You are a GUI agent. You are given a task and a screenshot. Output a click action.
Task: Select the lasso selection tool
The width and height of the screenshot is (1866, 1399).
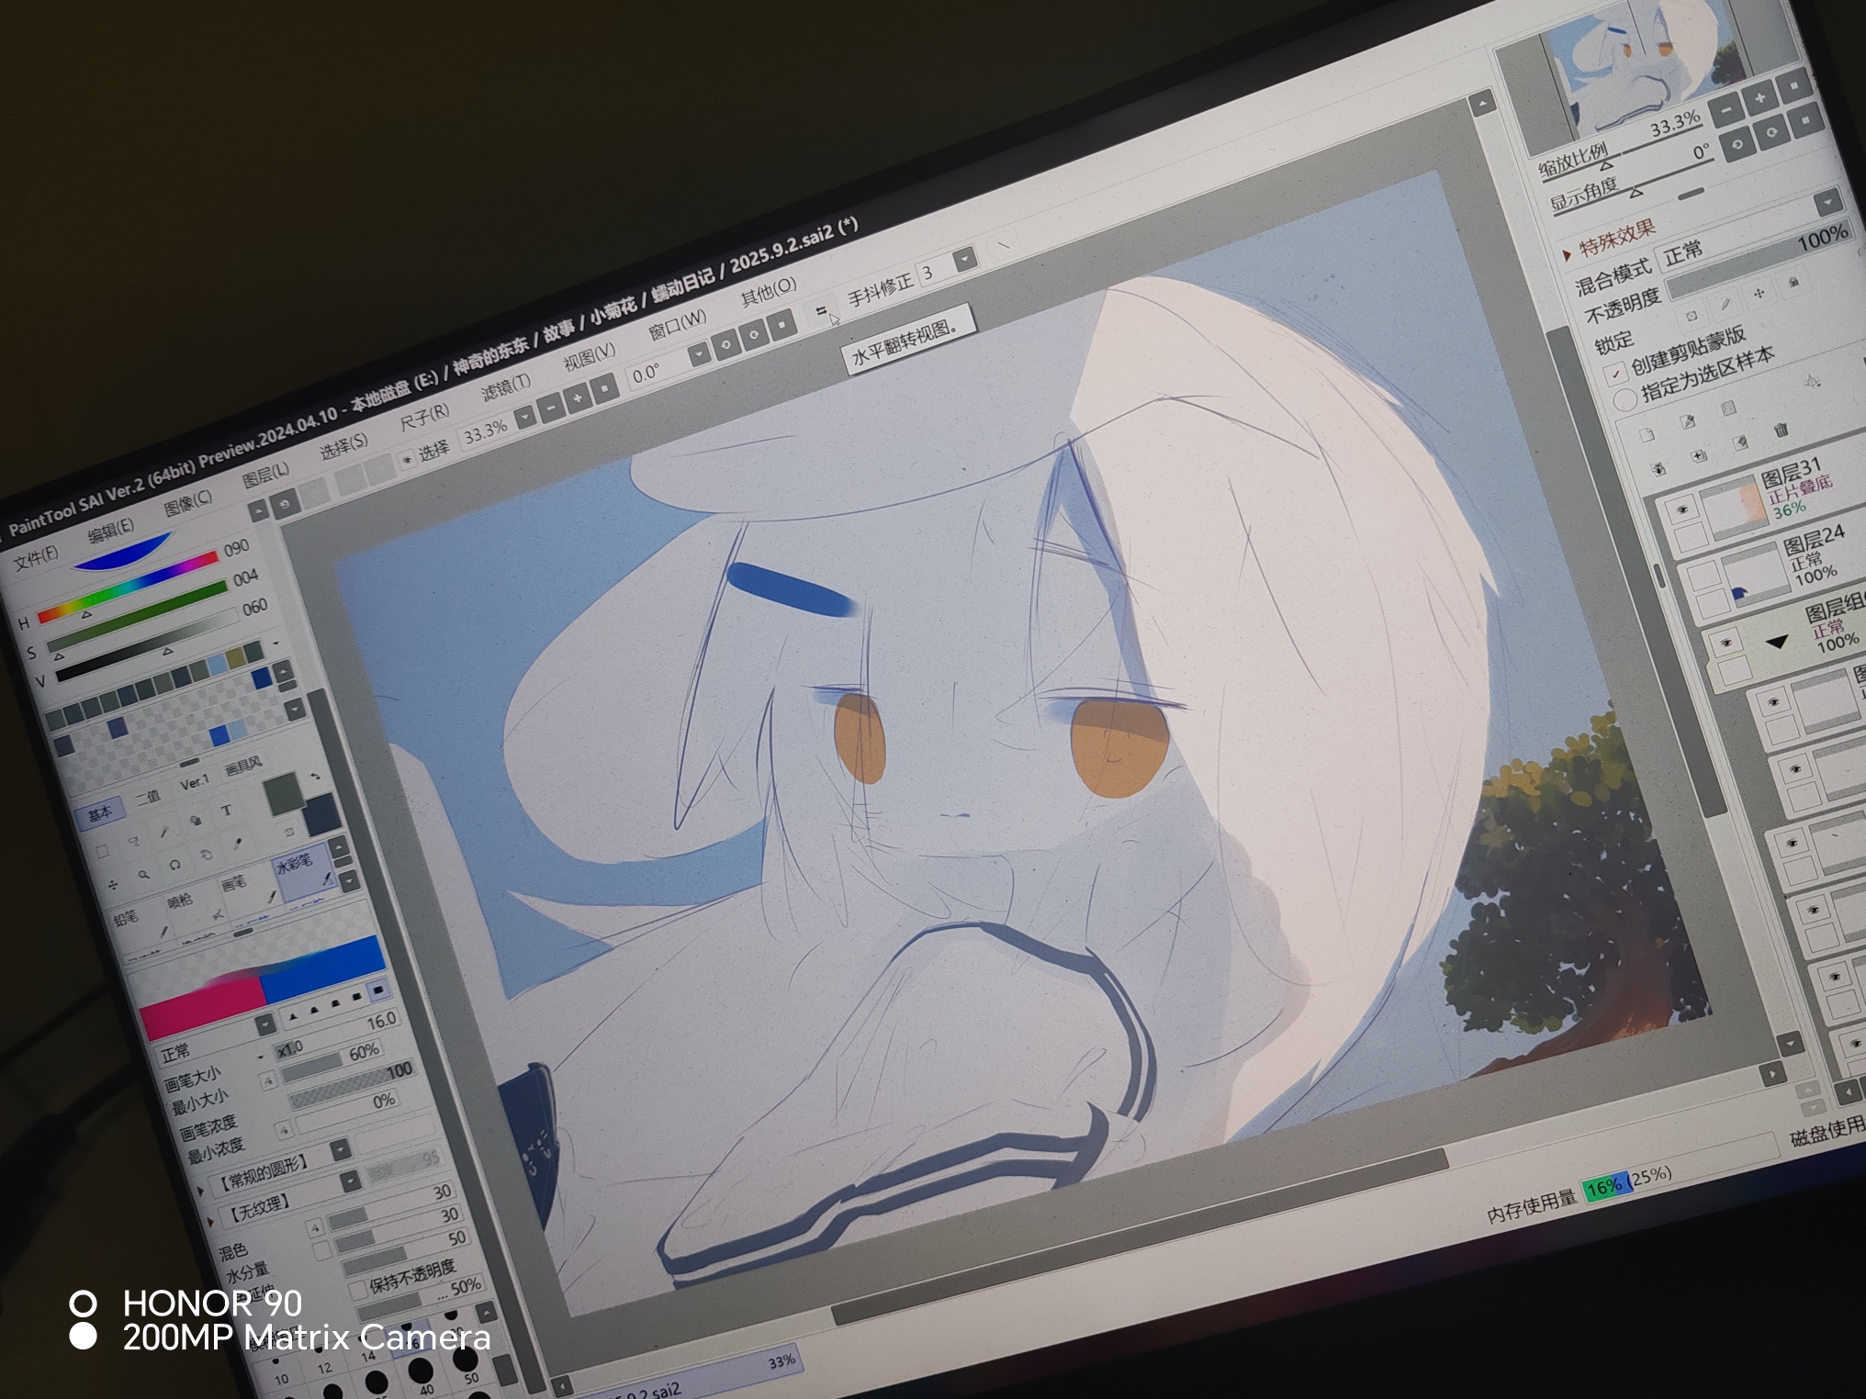pos(133,841)
